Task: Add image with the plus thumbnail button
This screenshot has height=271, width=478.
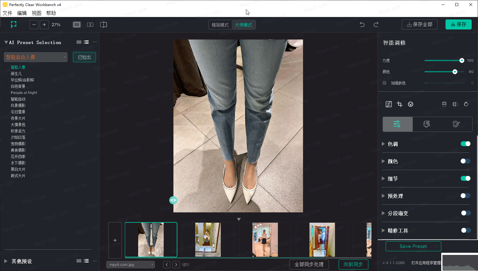Action: coord(115,240)
